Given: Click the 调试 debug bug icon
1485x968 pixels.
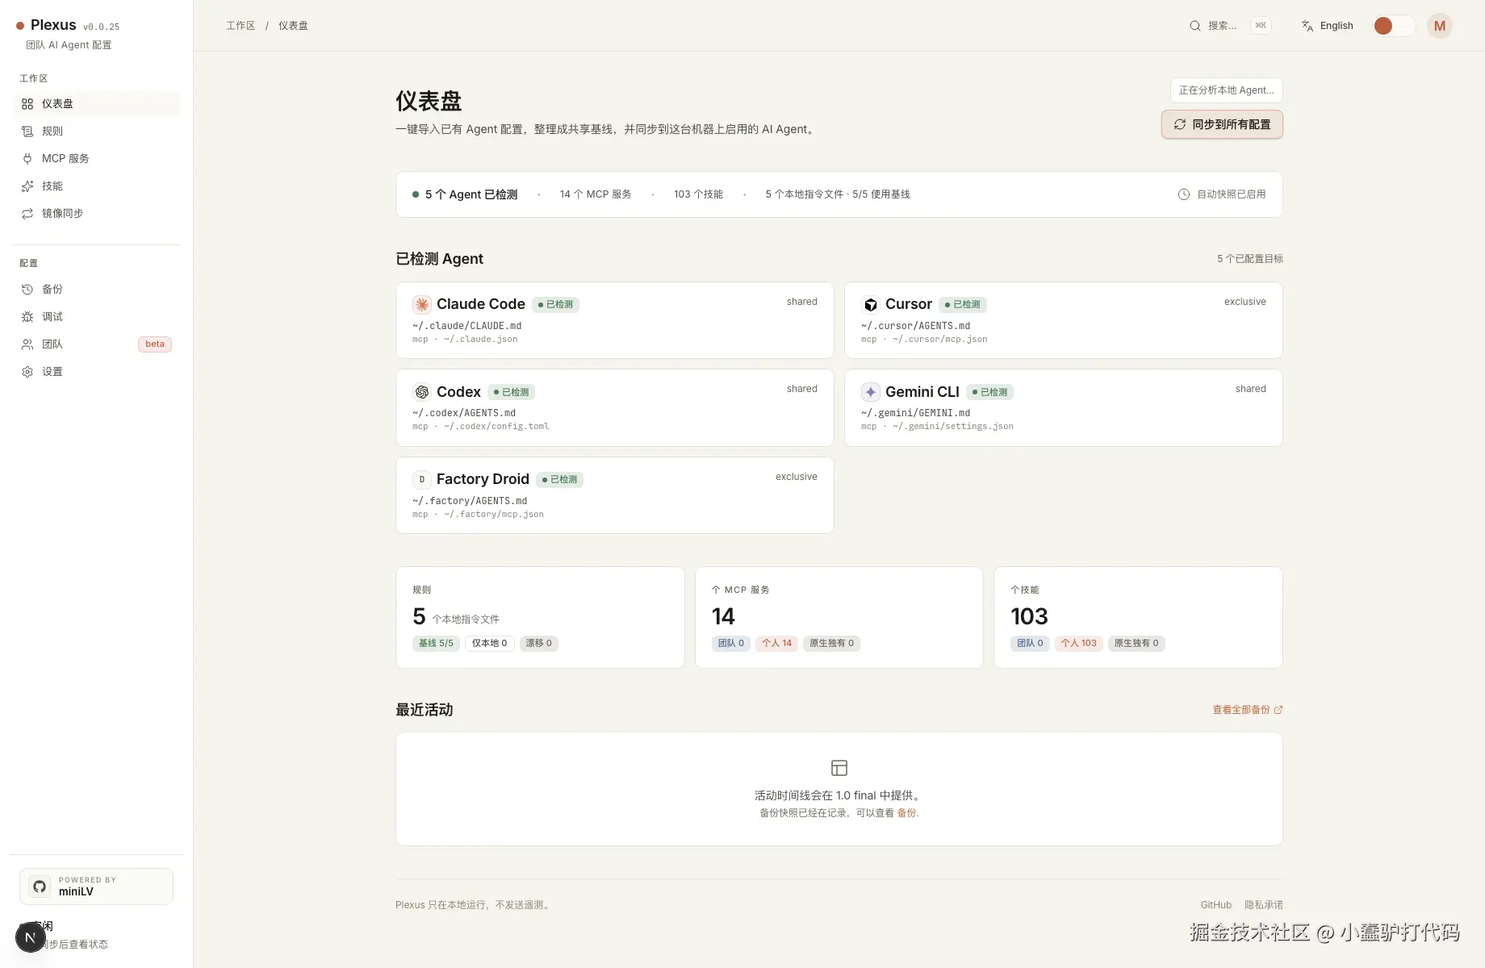Looking at the screenshot, I should click(27, 317).
